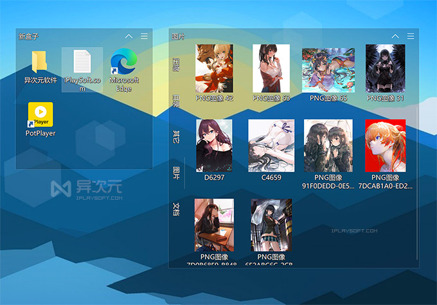Select the D6297 image thumbnail
Viewport: 437px width, 305px height.
(x=214, y=146)
